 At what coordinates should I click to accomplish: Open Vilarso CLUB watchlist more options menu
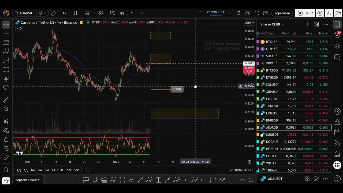(325, 24)
